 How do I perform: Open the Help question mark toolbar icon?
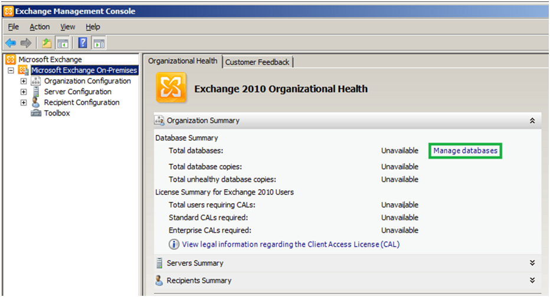(x=83, y=43)
